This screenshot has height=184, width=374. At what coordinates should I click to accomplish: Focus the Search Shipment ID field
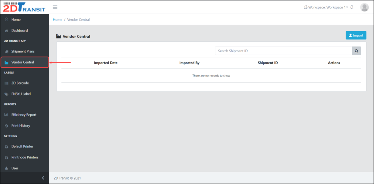click(283, 51)
